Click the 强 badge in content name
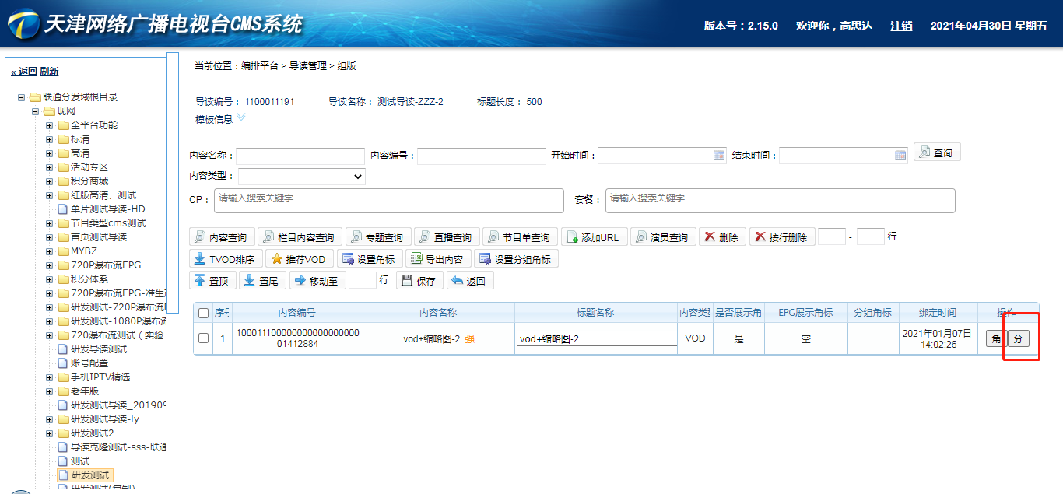This screenshot has width=1063, height=494. pos(469,338)
